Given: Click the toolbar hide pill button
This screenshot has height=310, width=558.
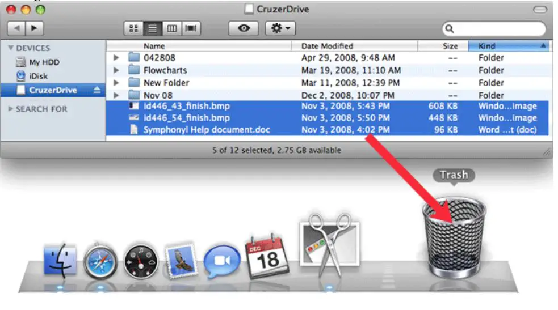Looking at the screenshot, I should tap(540, 9).
